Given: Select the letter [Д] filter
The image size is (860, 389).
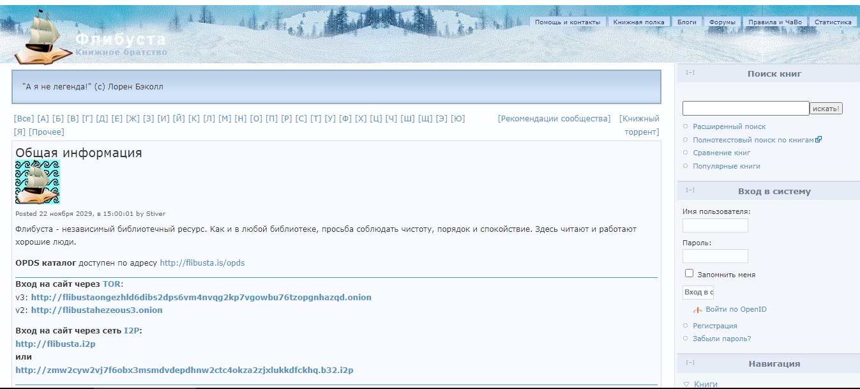Looking at the screenshot, I should tap(102, 119).
